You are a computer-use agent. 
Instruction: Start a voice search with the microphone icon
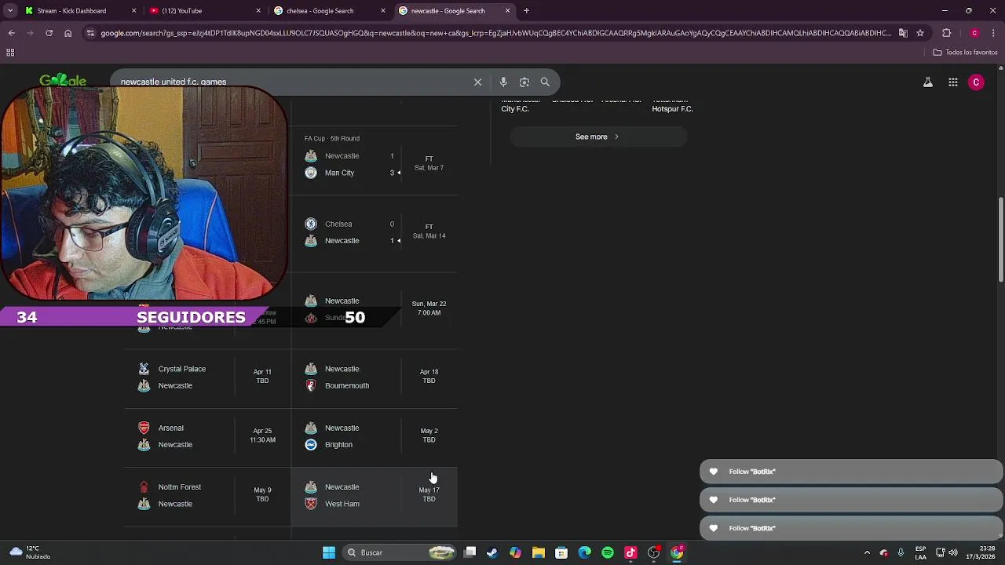pyautogui.click(x=503, y=82)
